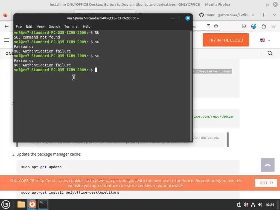Open the terminal Edit menu

[29, 27]
